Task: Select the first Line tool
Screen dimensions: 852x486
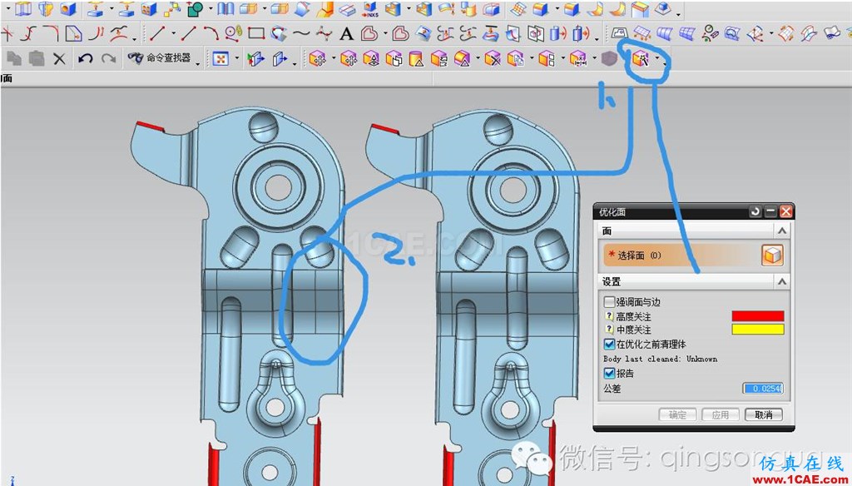Action: [x=157, y=34]
